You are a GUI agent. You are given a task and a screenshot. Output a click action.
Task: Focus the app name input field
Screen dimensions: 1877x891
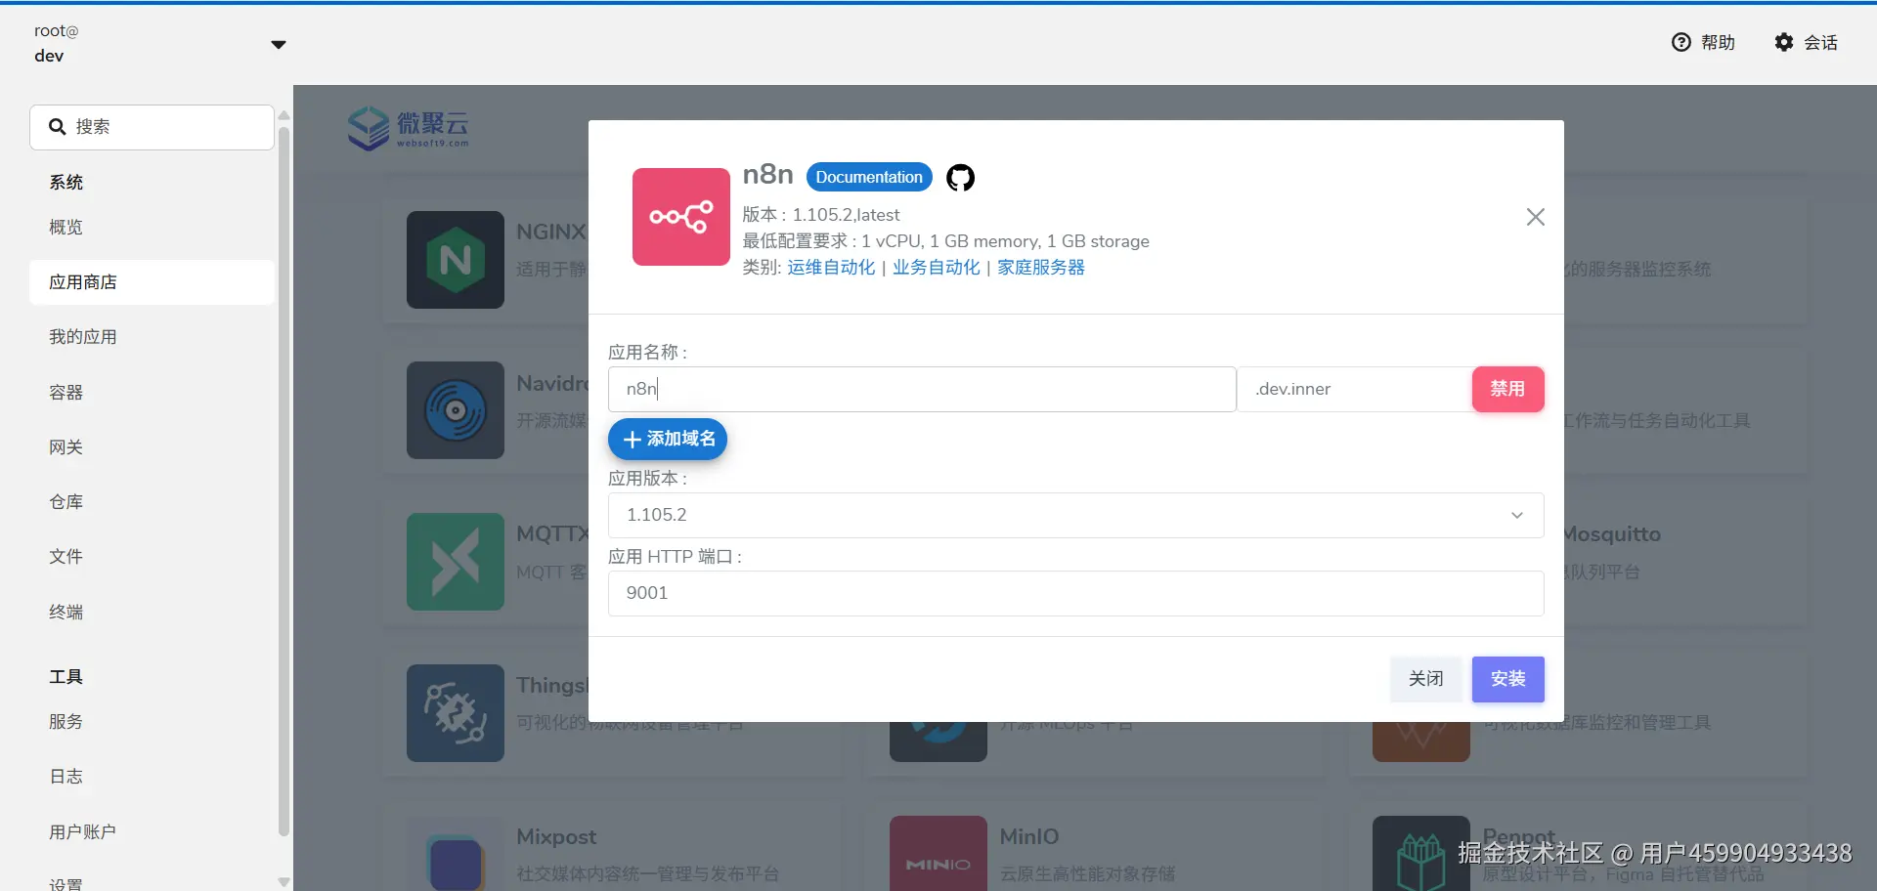pos(922,389)
